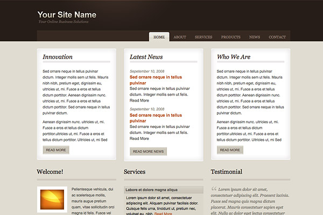Click the Services section heading
The width and height of the screenshot is (323, 215).
click(135, 171)
